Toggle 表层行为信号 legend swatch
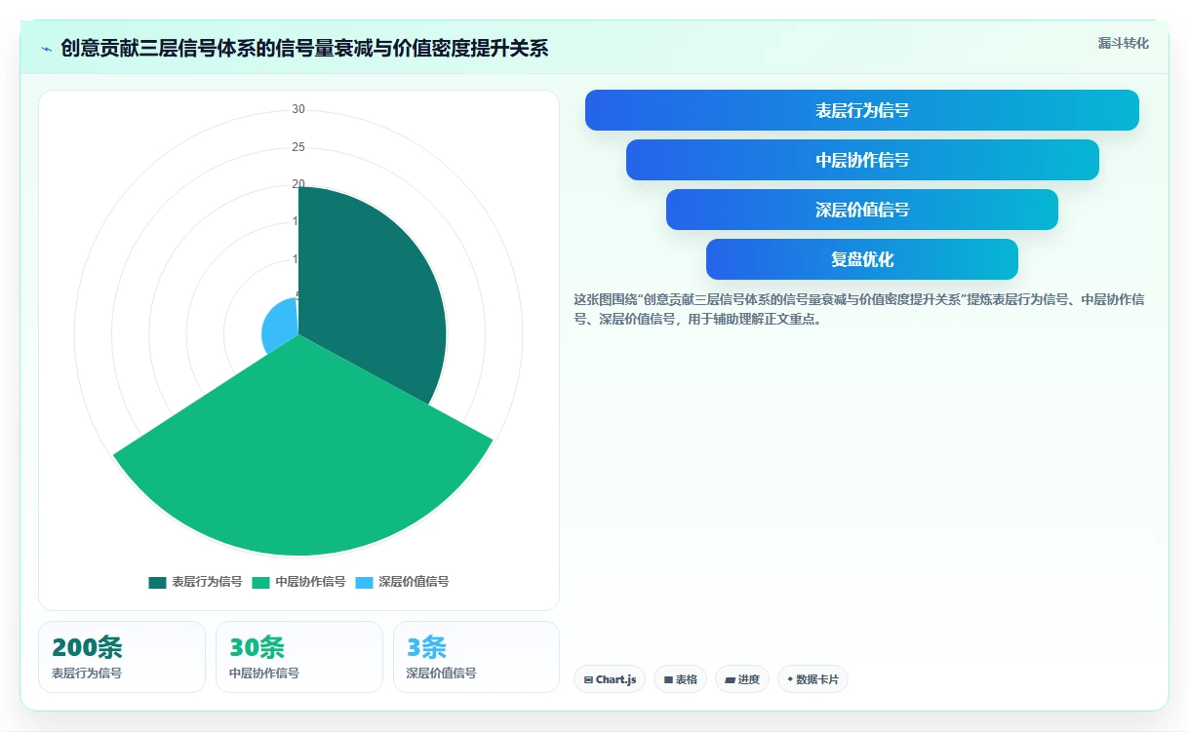The height and width of the screenshot is (732, 1189). point(158,582)
